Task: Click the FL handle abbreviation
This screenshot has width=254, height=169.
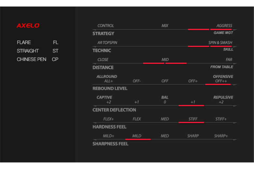Action: (56, 42)
